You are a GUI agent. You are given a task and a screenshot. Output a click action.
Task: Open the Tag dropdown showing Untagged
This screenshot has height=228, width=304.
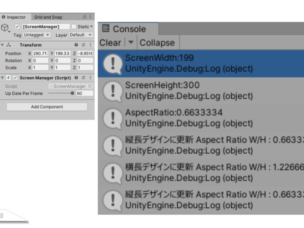[37, 35]
